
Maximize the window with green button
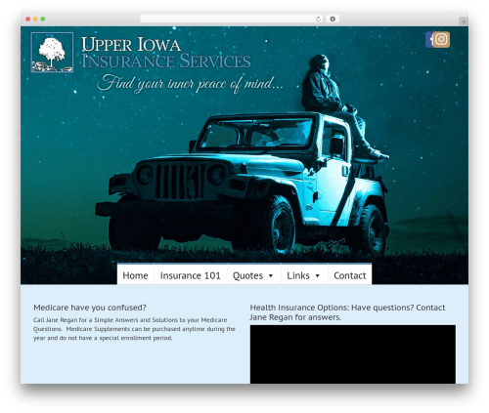[43, 19]
